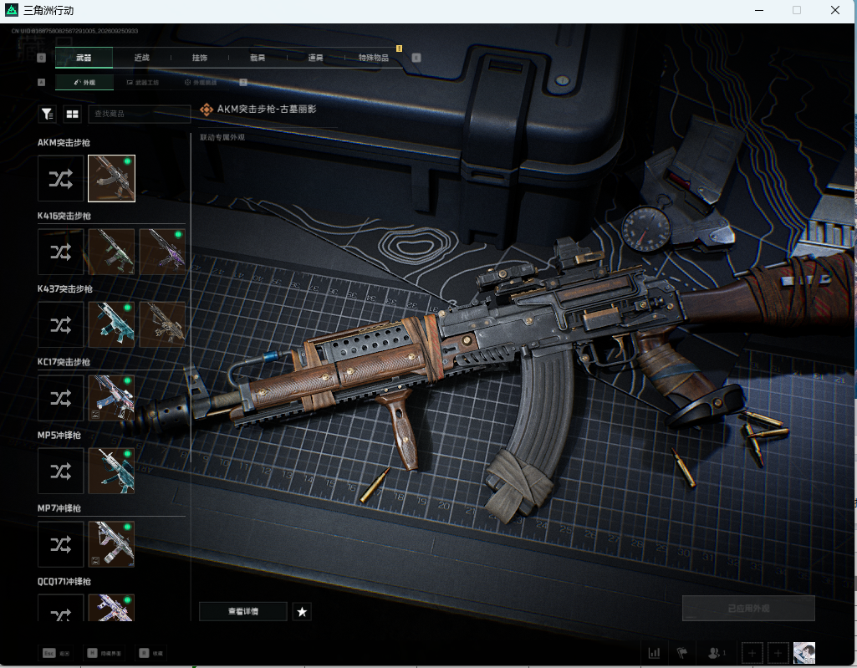The width and height of the screenshot is (857, 668).
Task: Minimize the 三角洲行动 window
Action: click(x=759, y=10)
